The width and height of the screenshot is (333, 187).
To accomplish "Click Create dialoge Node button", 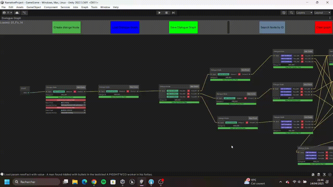I will [x=66, y=27].
